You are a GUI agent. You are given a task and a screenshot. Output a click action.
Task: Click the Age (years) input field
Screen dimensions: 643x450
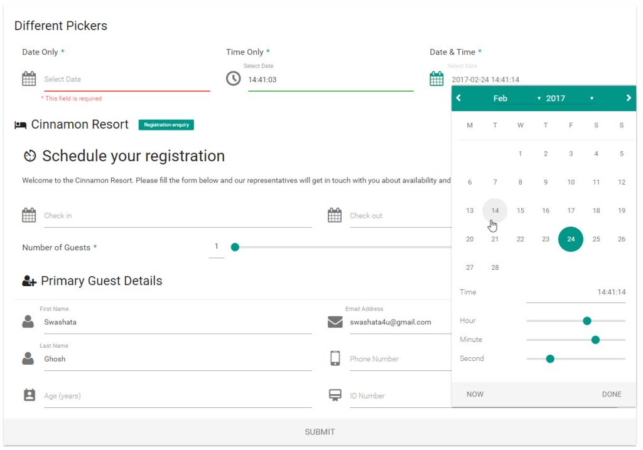pyautogui.click(x=178, y=396)
